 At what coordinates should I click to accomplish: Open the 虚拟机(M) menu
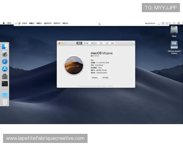[x=48, y=23]
